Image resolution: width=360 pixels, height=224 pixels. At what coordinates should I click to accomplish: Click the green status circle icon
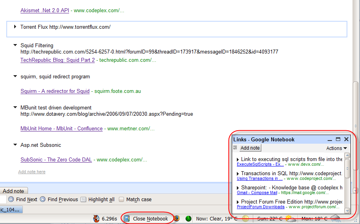pyautogui.click(x=189, y=218)
